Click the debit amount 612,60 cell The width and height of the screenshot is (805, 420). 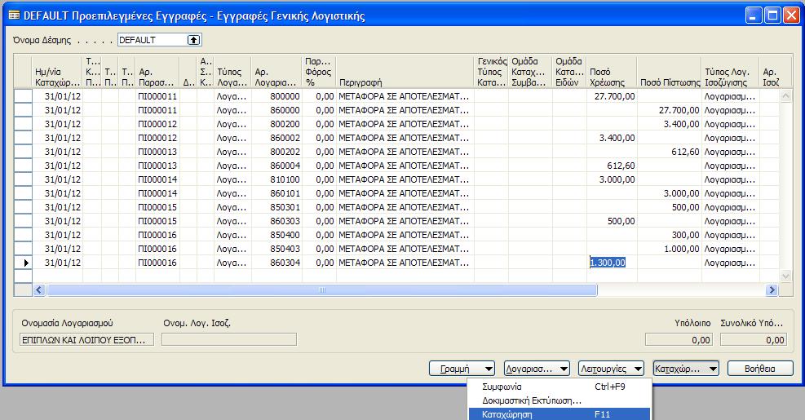612,166
